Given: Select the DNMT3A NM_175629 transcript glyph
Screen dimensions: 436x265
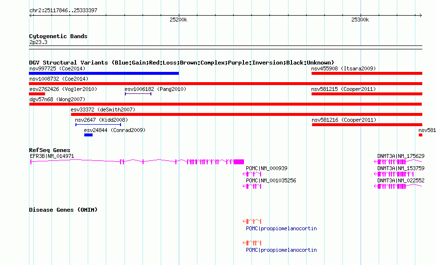Looking at the screenshot, I should pyautogui.click(x=398, y=161).
